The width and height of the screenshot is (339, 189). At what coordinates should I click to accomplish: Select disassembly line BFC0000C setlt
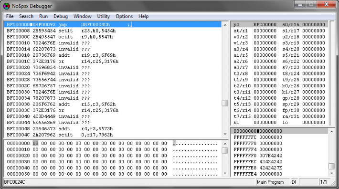coord(113,37)
